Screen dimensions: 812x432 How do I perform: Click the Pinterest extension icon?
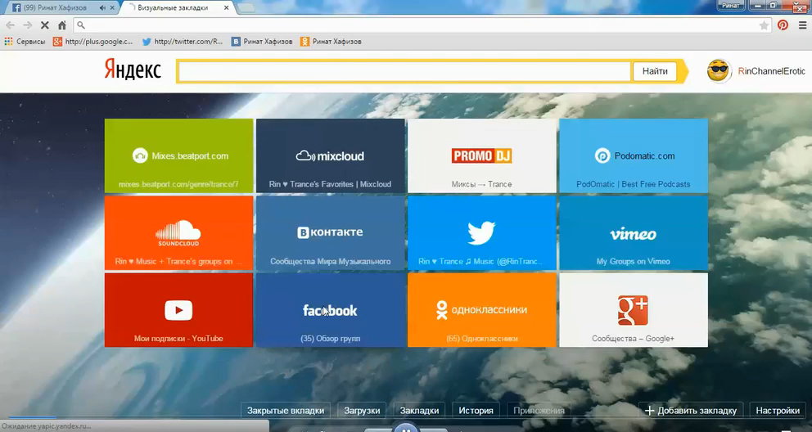click(x=783, y=25)
